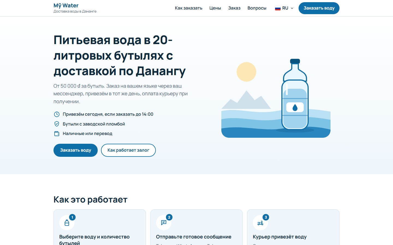Click the Russian flag icon in header
This screenshot has width=393, height=245.
click(x=278, y=8)
